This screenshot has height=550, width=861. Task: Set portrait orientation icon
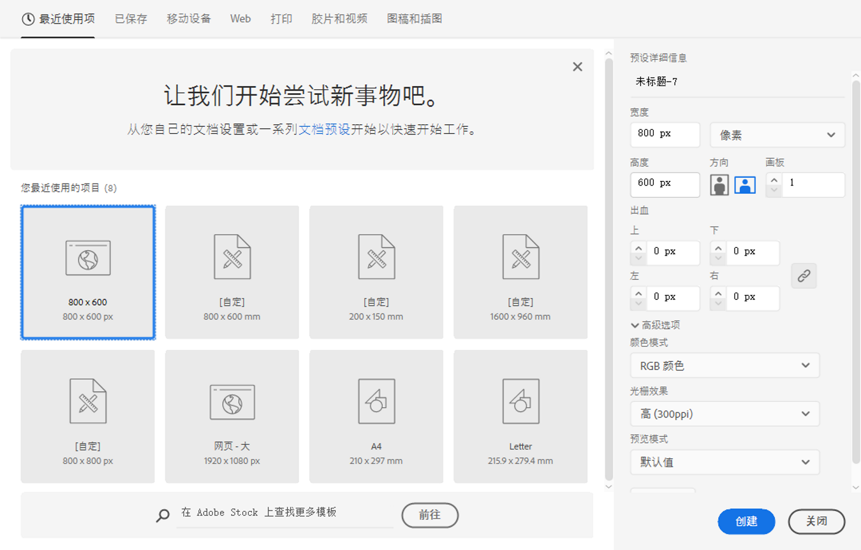tap(719, 185)
